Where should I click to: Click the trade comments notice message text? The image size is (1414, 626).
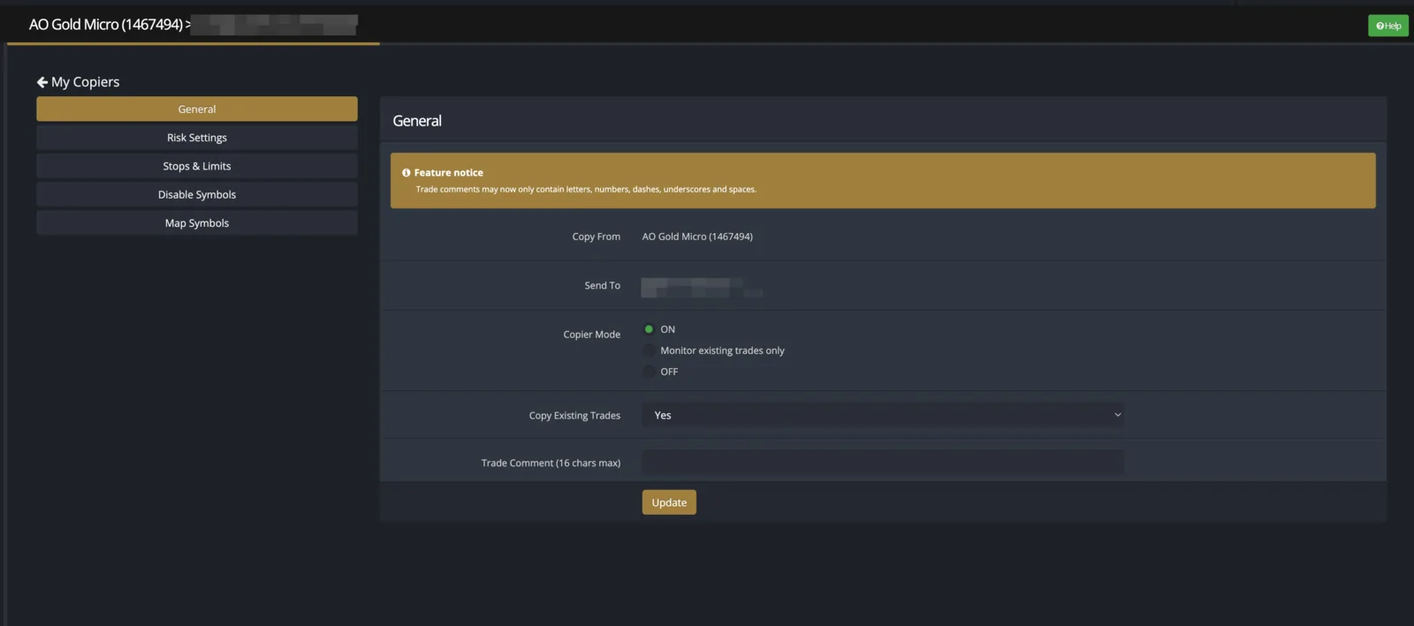586,189
